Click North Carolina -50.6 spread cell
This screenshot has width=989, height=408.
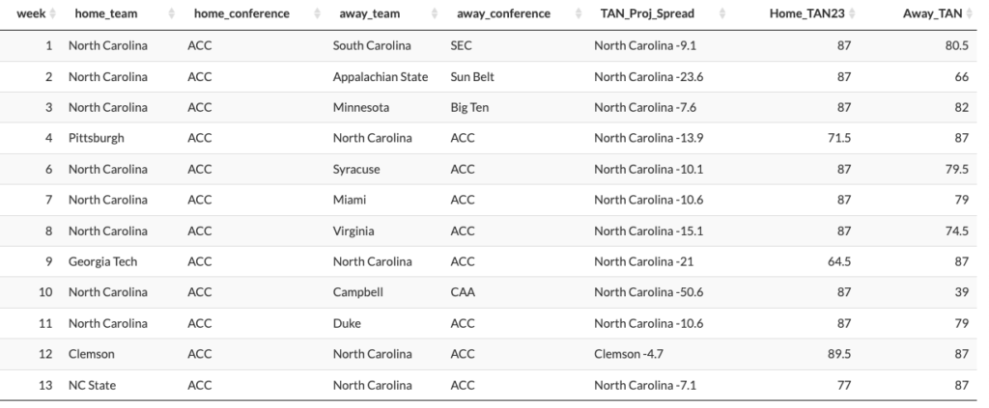pos(648,292)
